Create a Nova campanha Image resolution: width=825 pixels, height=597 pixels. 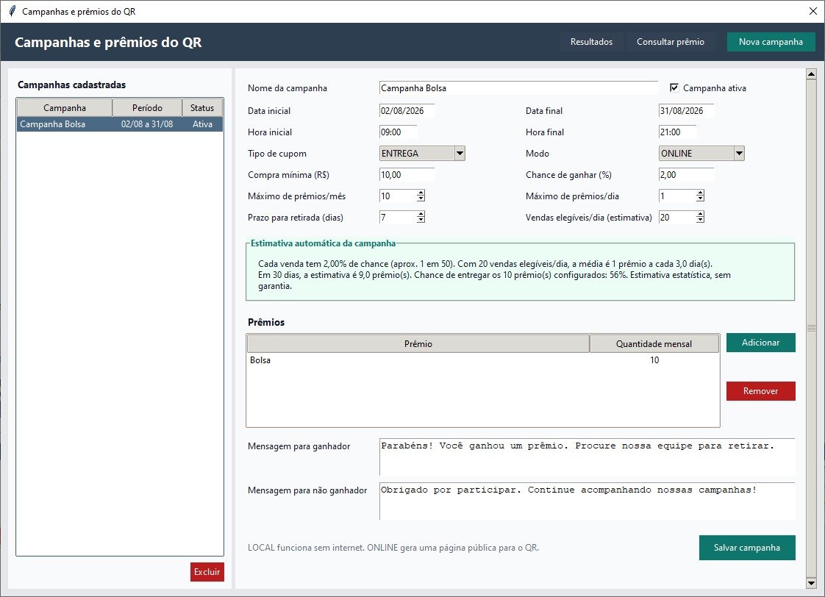771,42
